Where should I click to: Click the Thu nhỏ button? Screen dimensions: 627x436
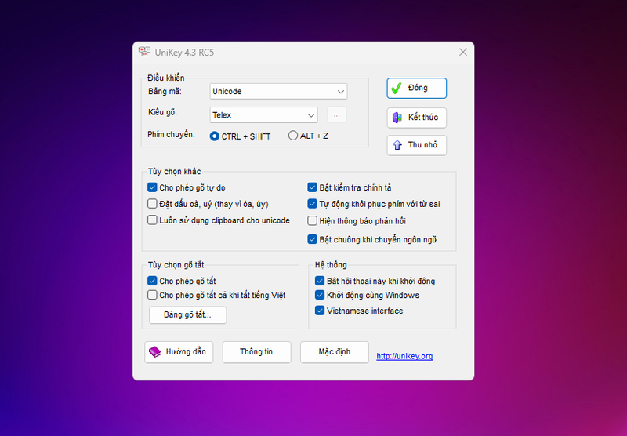point(417,145)
